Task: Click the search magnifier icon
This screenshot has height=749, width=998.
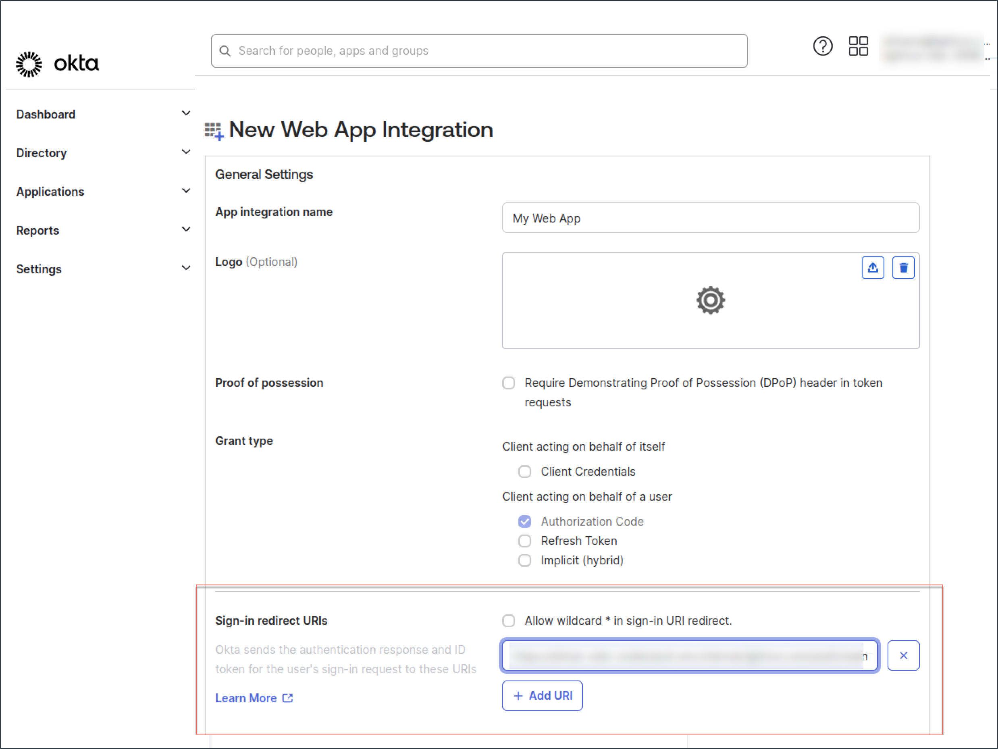Action: click(225, 51)
